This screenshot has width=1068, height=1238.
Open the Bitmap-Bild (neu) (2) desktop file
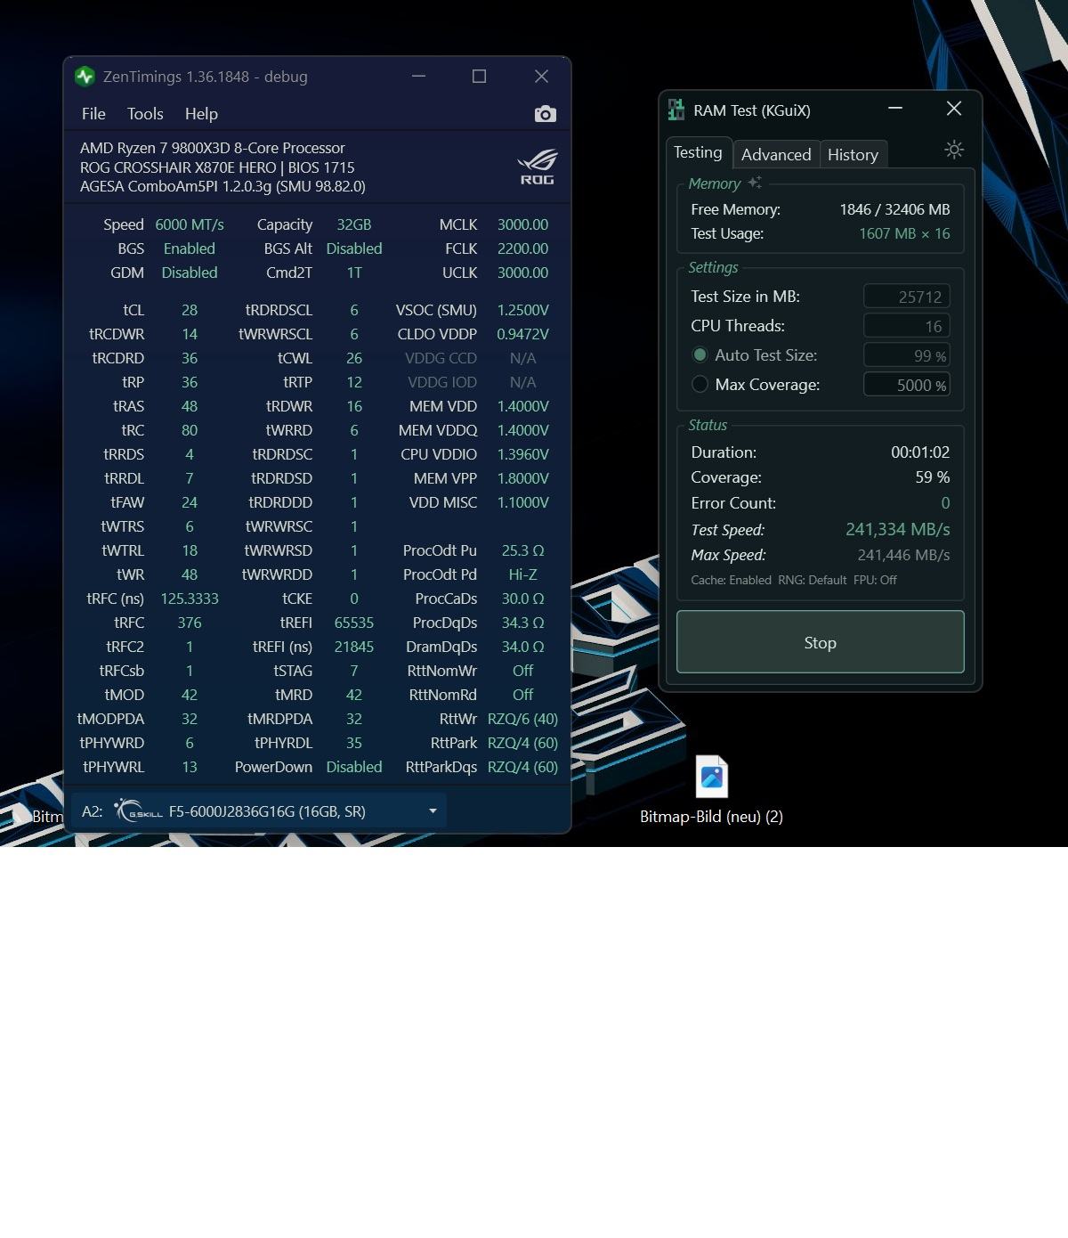tap(711, 789)
